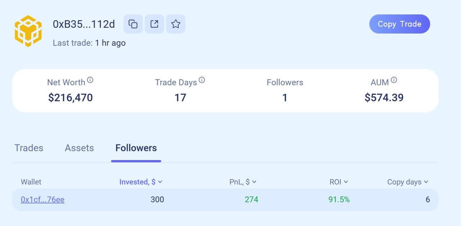
Task: Sort by ROI column
Action: [x=339, y=182]
